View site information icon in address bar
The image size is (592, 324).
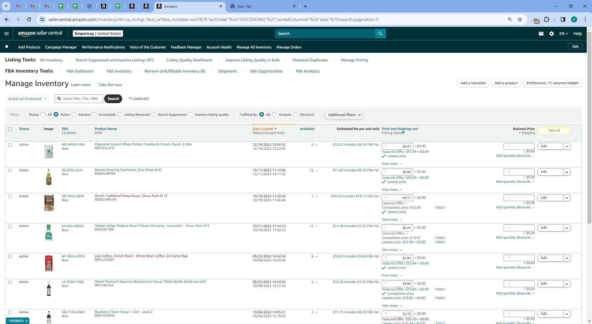coord(42,19)
